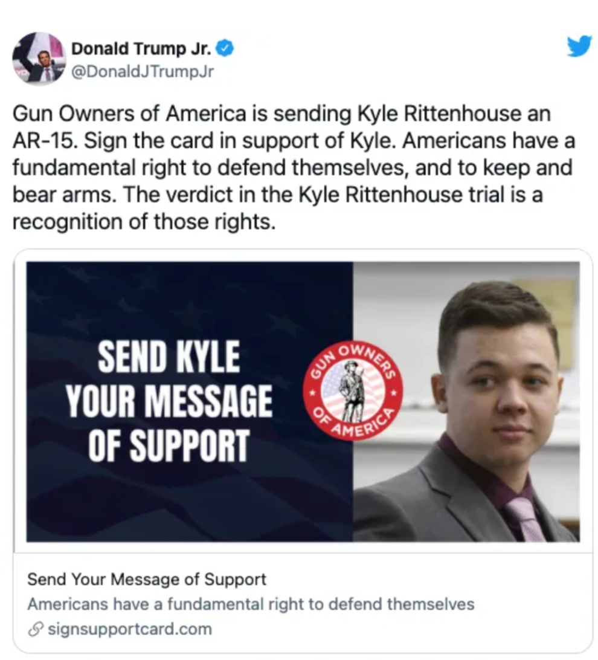The width and height of the screenshot is (598, 660).
Task: Open the signsupportcard.com link
Action: 130,629
